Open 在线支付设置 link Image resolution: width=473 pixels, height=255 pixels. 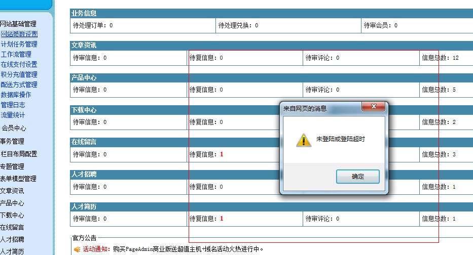click(19, 64)
